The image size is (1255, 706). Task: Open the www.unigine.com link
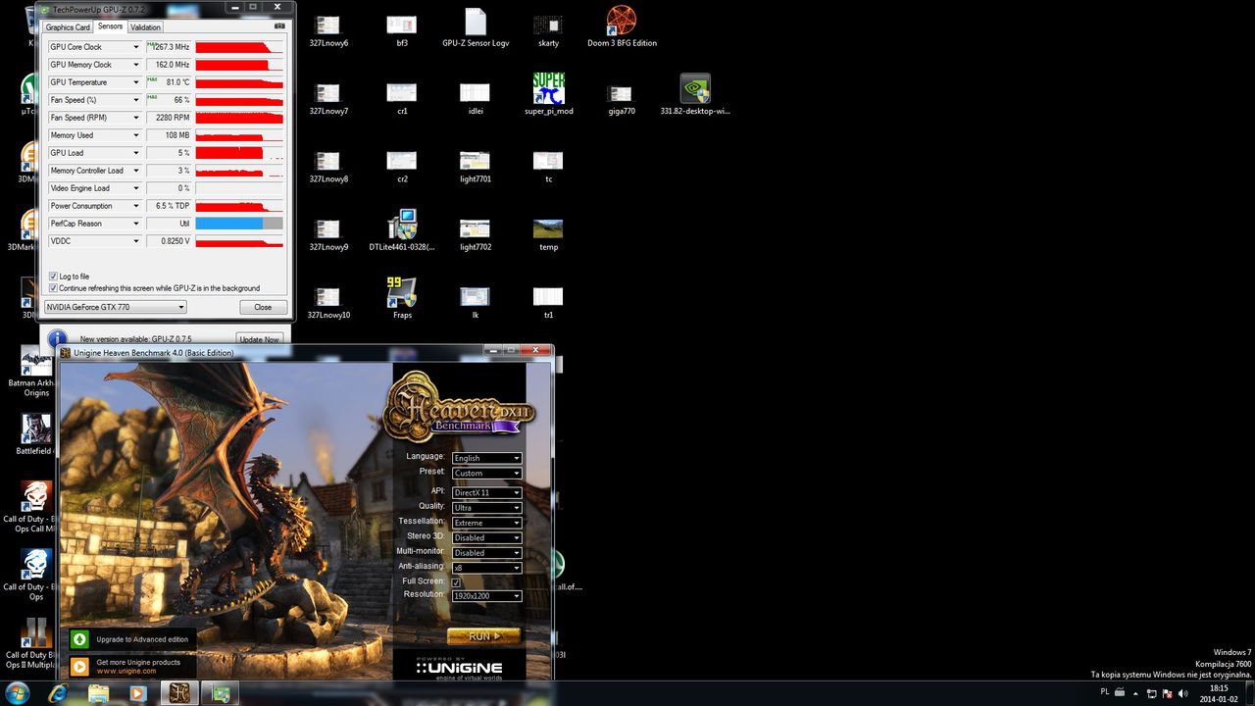[x=125, y=671]
